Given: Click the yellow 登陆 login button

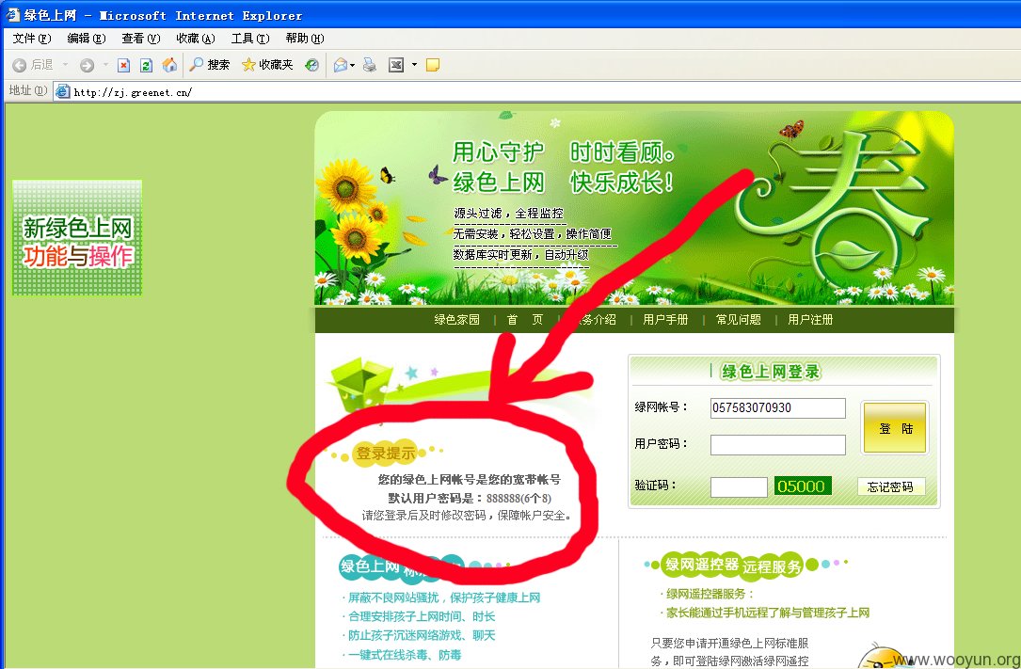Looking at the screenshot, I should (895, 427).
